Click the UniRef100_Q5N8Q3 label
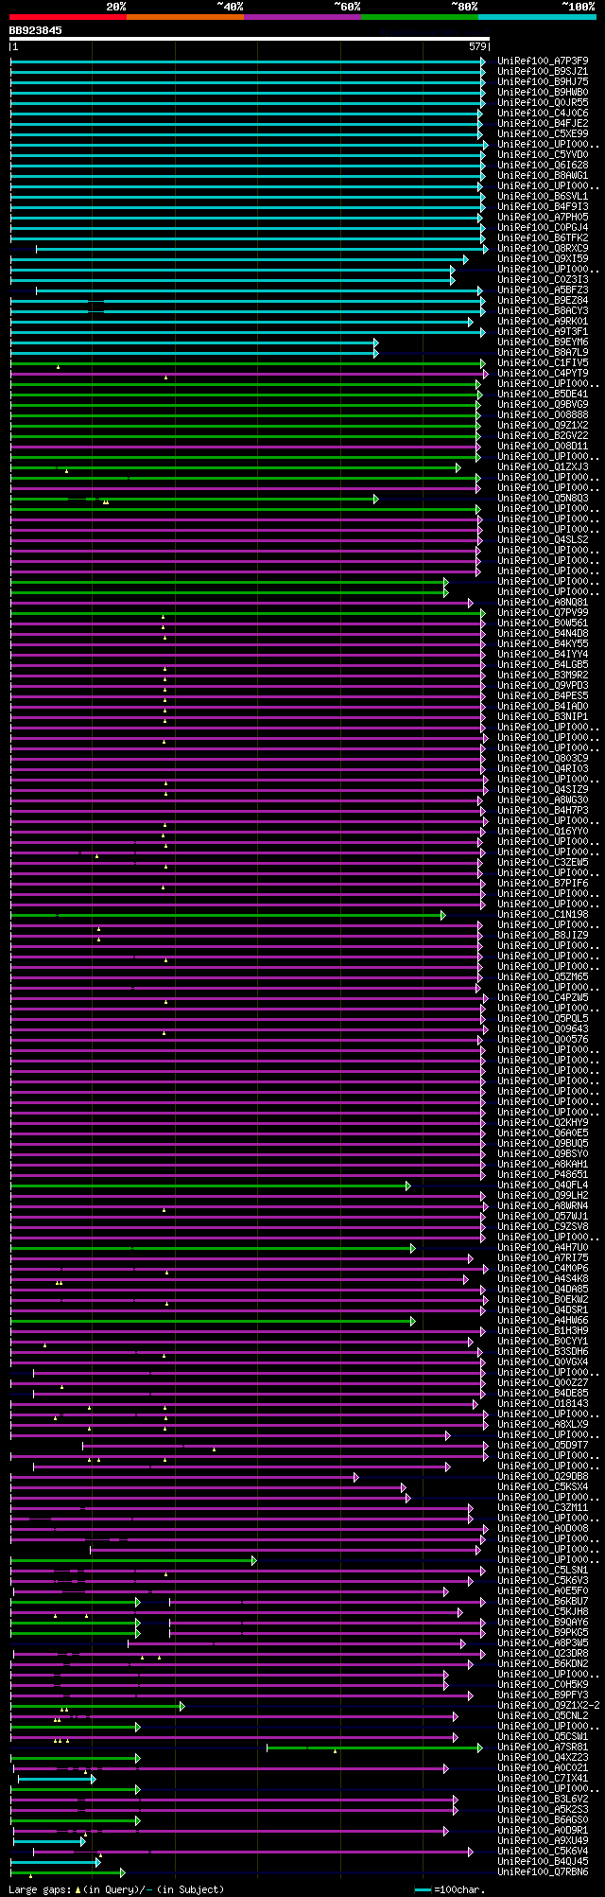 point(543,498)
